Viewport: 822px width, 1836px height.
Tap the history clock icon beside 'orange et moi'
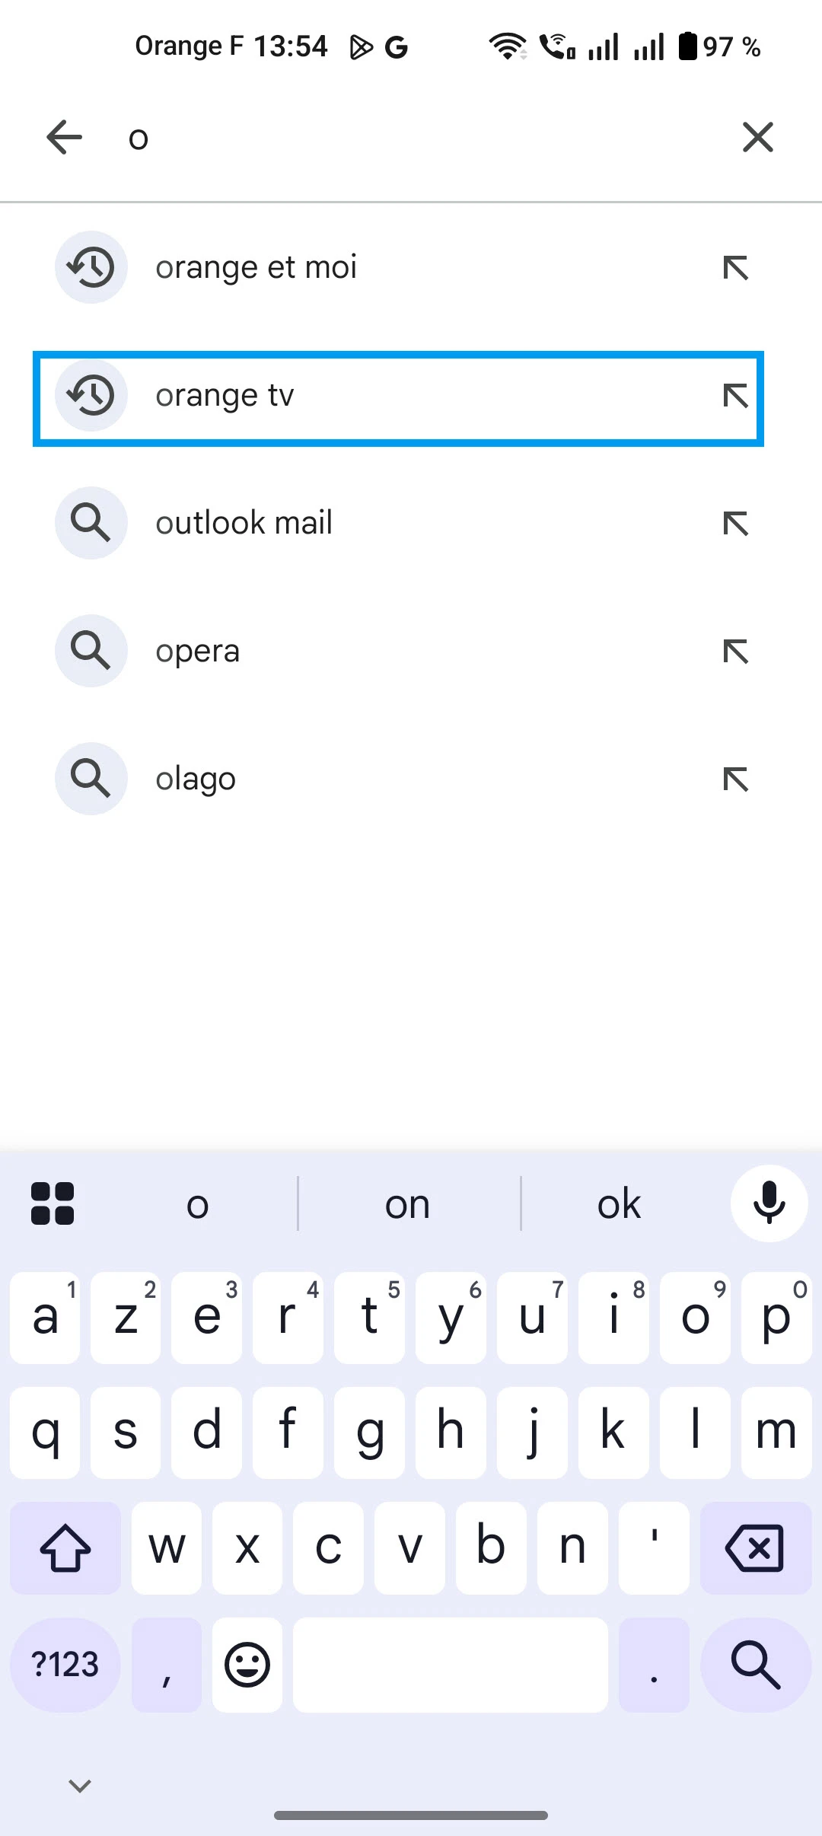pos(91,267)
